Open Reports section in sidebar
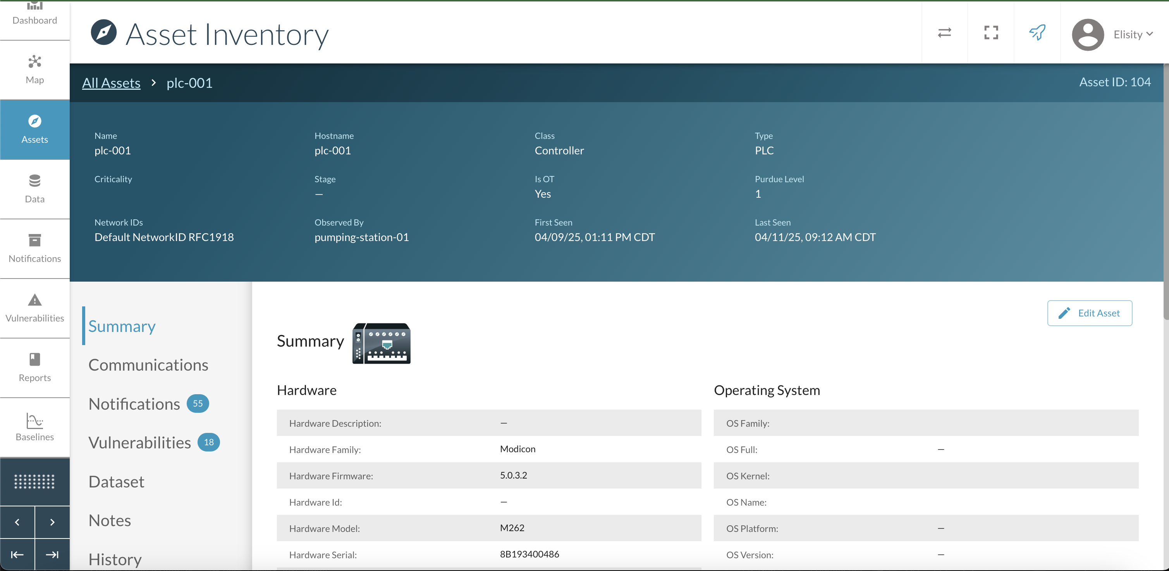This screenshot has height=571, width=1169. point(34,367)
